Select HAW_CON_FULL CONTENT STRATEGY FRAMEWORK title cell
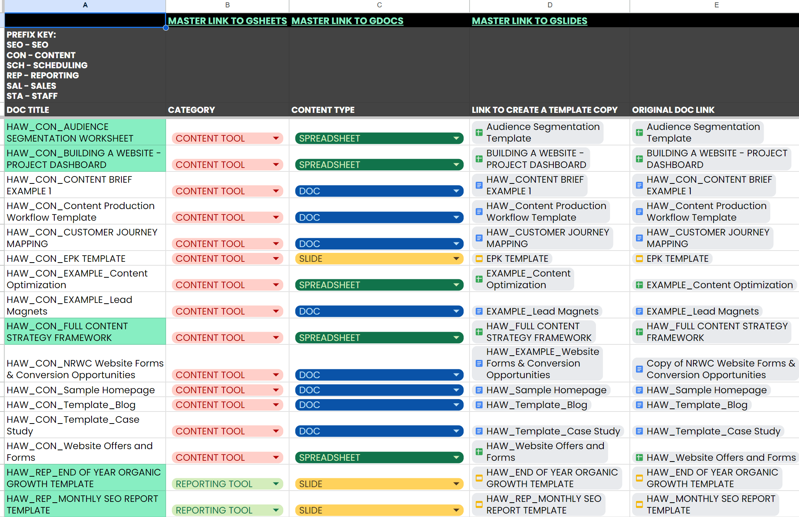 (85, 332)
